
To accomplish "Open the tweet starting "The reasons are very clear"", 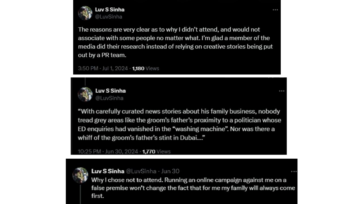I will 175,42.
